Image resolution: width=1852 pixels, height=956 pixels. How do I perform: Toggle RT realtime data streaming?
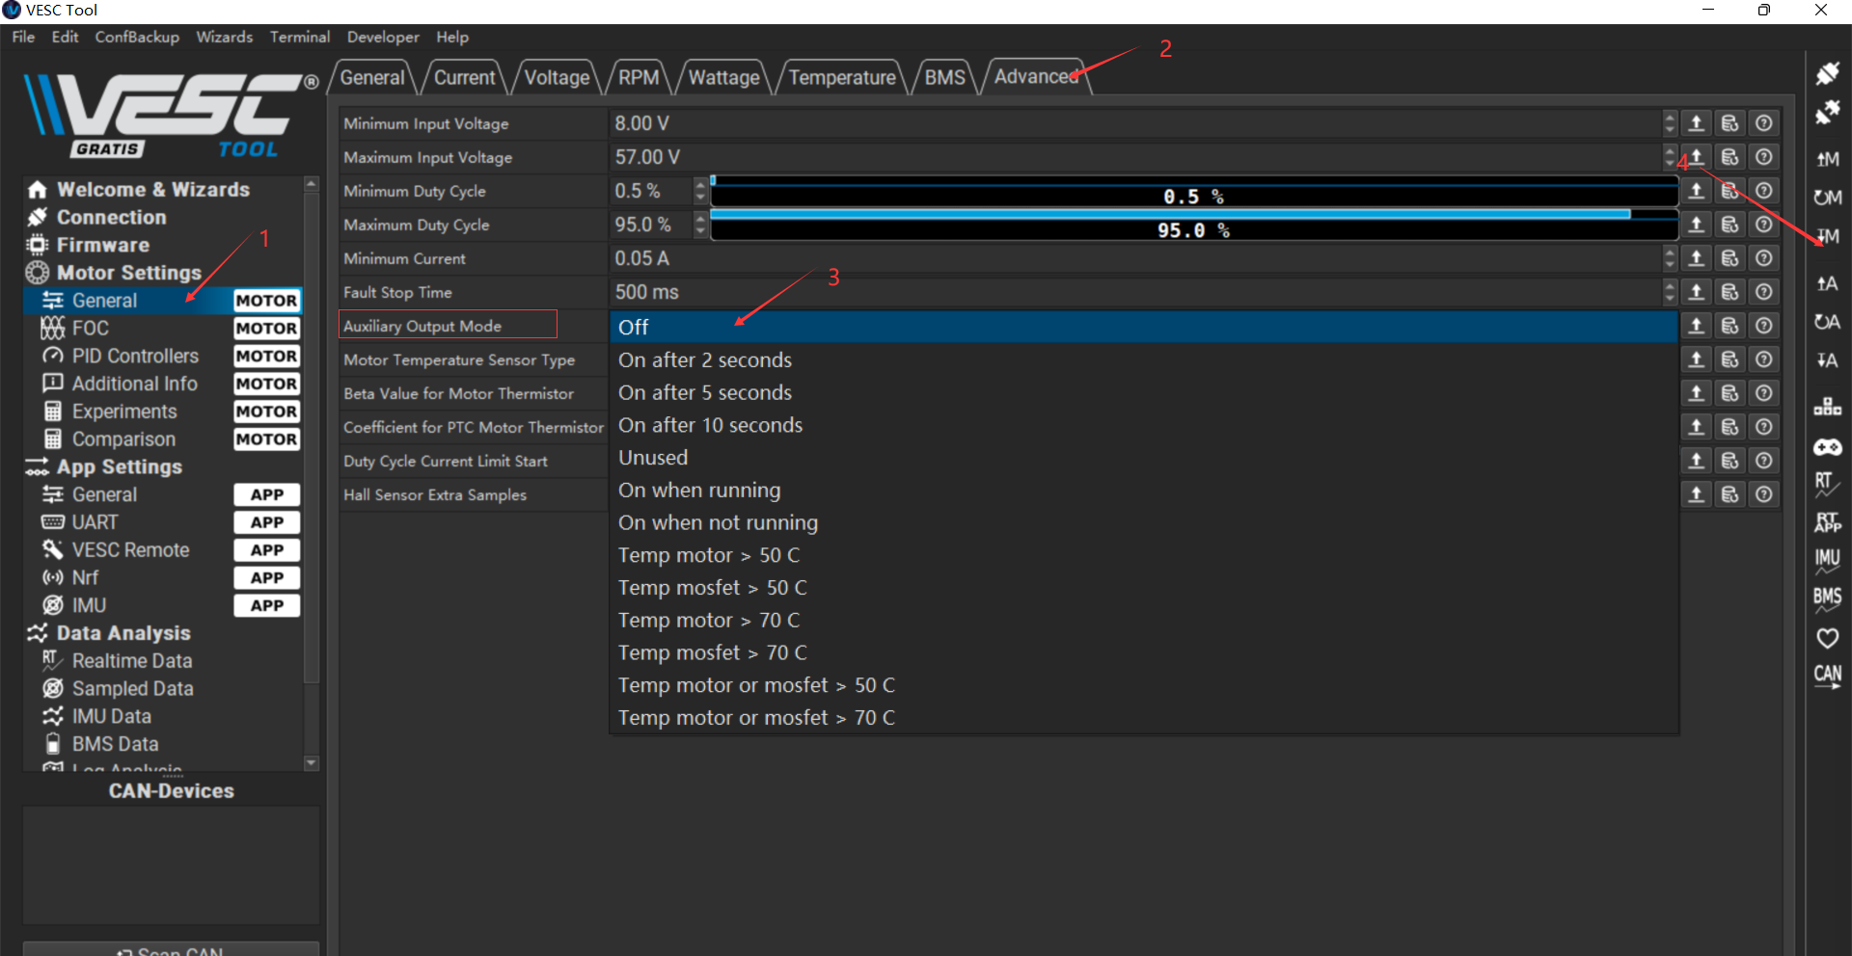(x=1827, y=484)
